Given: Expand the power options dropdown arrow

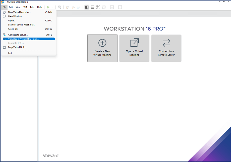Looking at the screenshot, I should (52, 7).
